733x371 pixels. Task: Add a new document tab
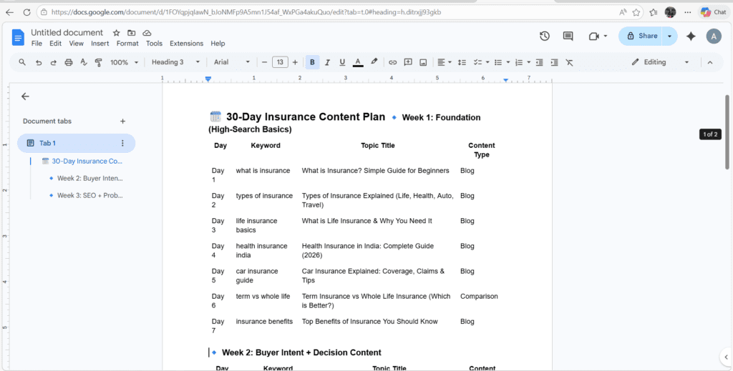tap(122, 121)
